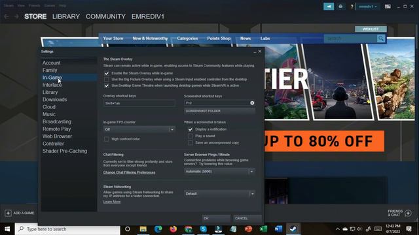
Task: Click the SCREENSHOT FOLDER button
Action: [219, 111]
